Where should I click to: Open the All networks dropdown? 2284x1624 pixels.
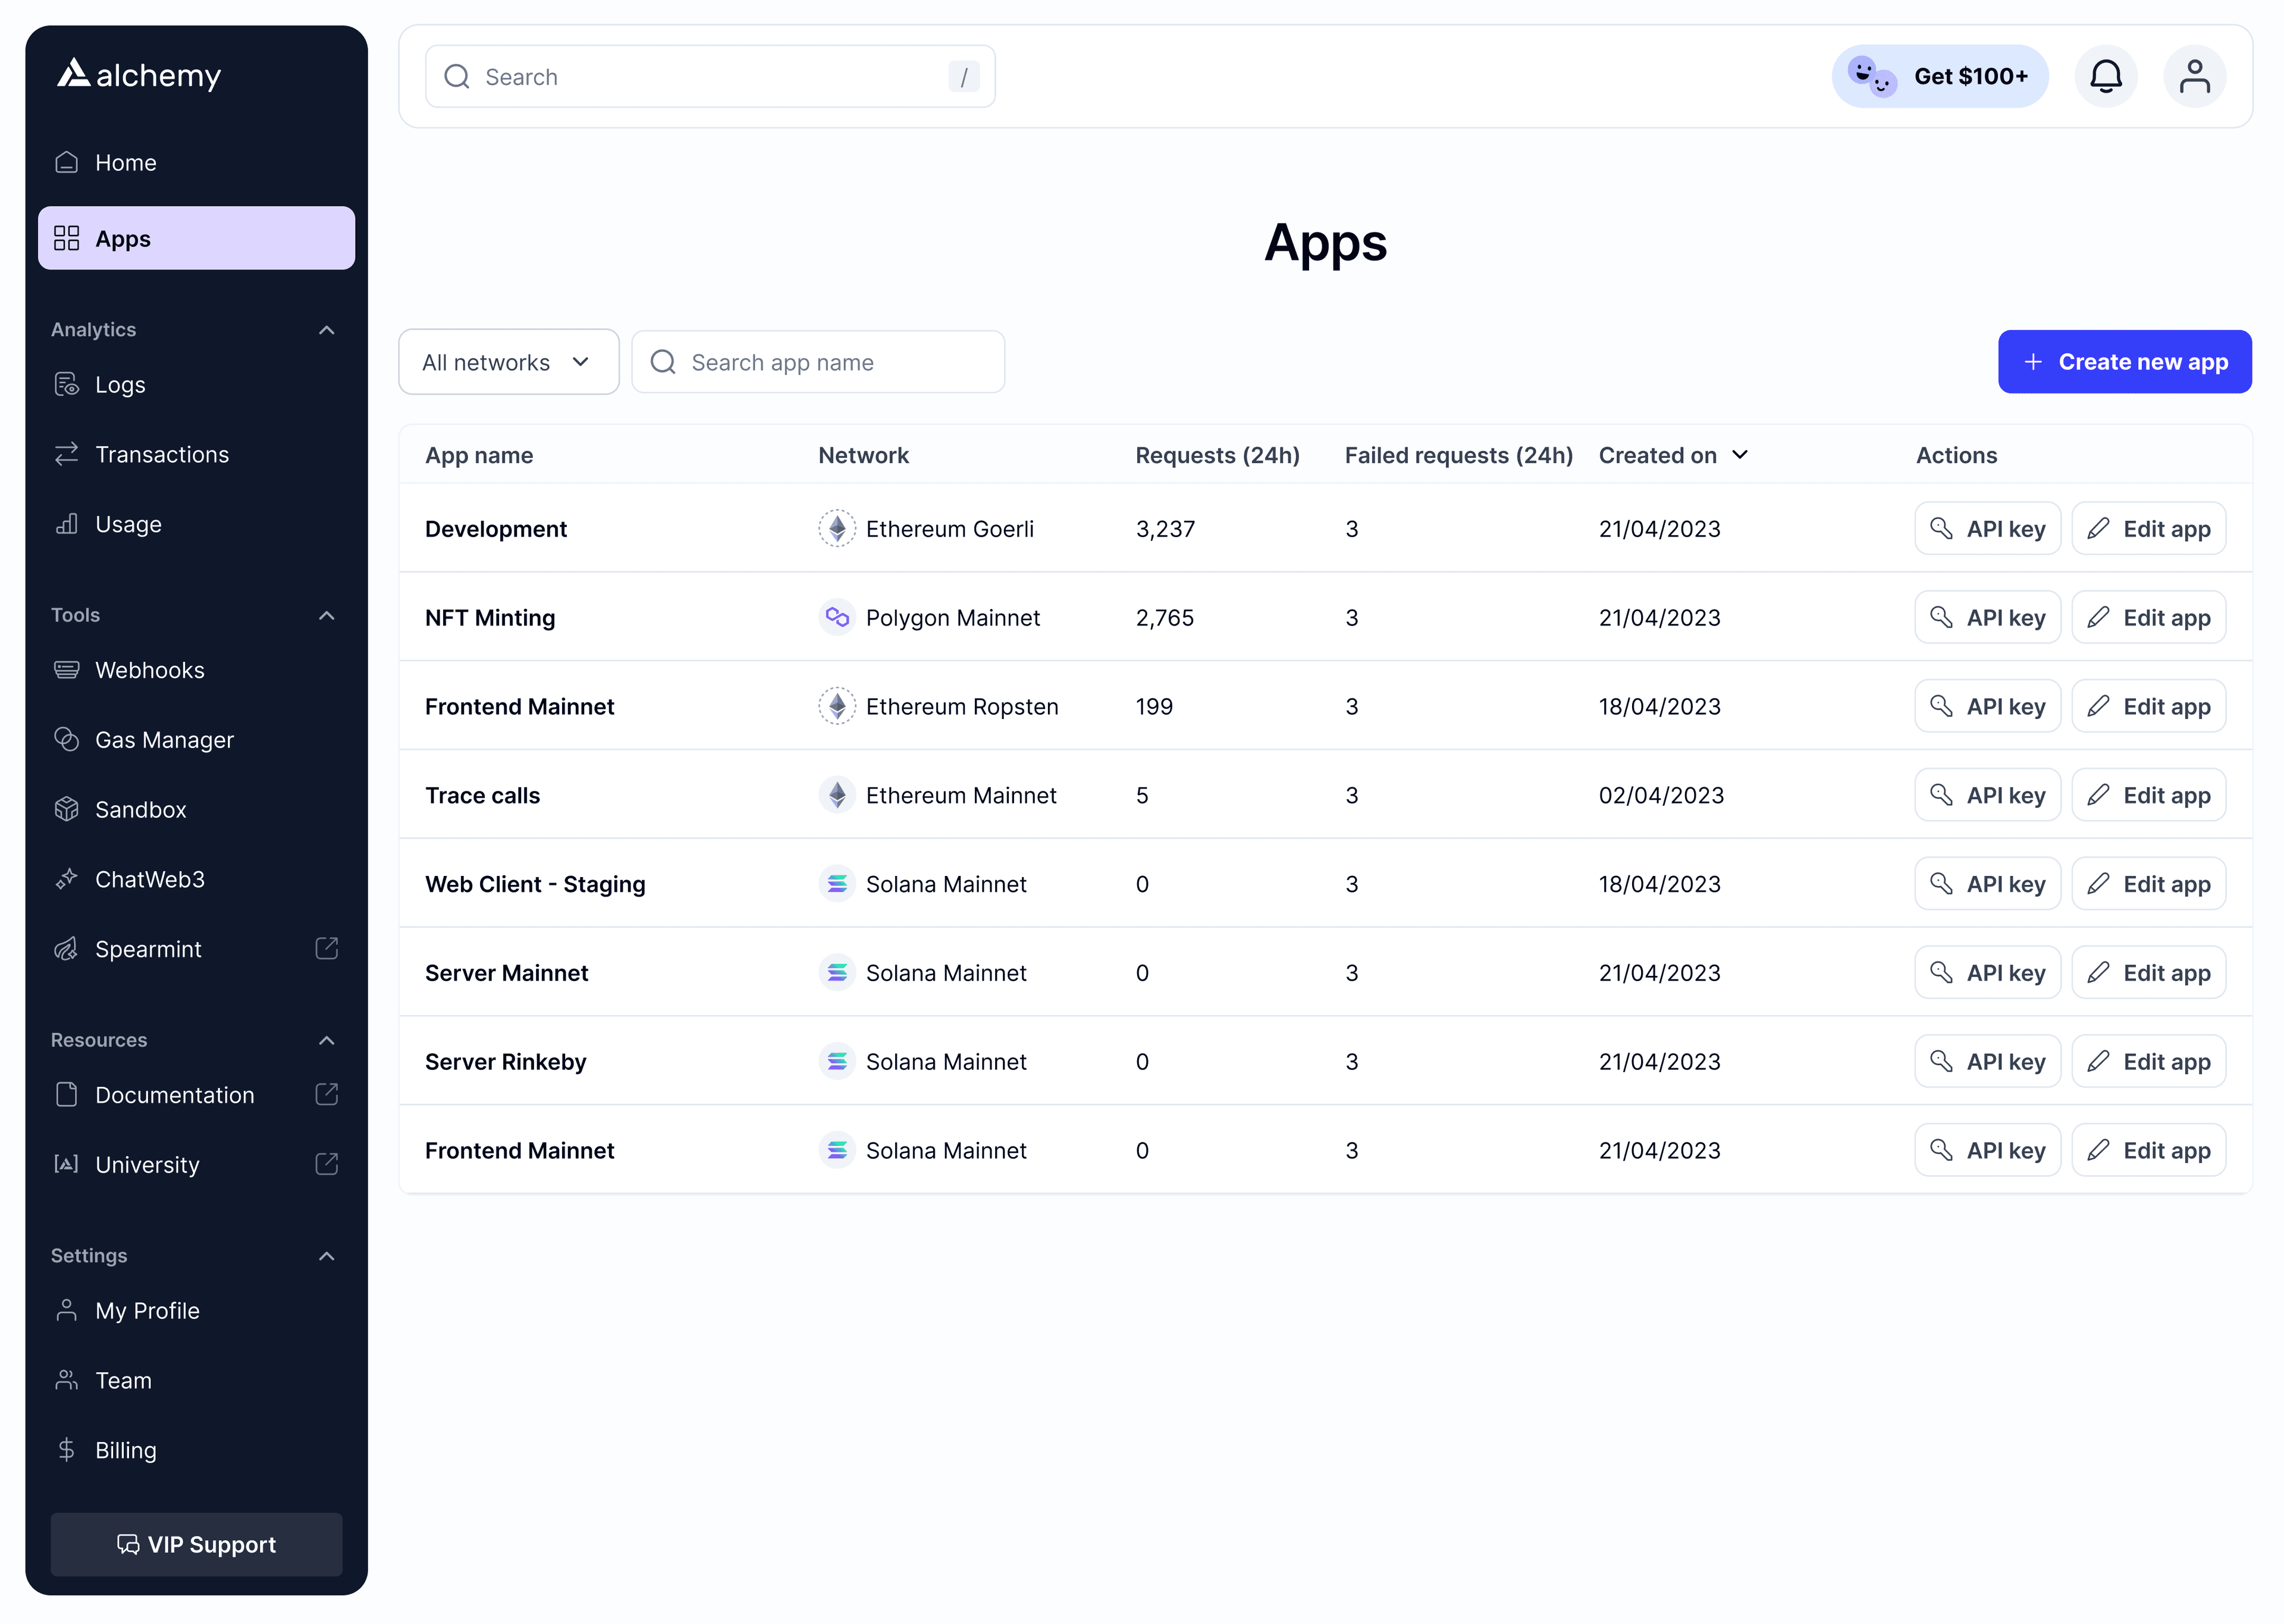[508, 361]
